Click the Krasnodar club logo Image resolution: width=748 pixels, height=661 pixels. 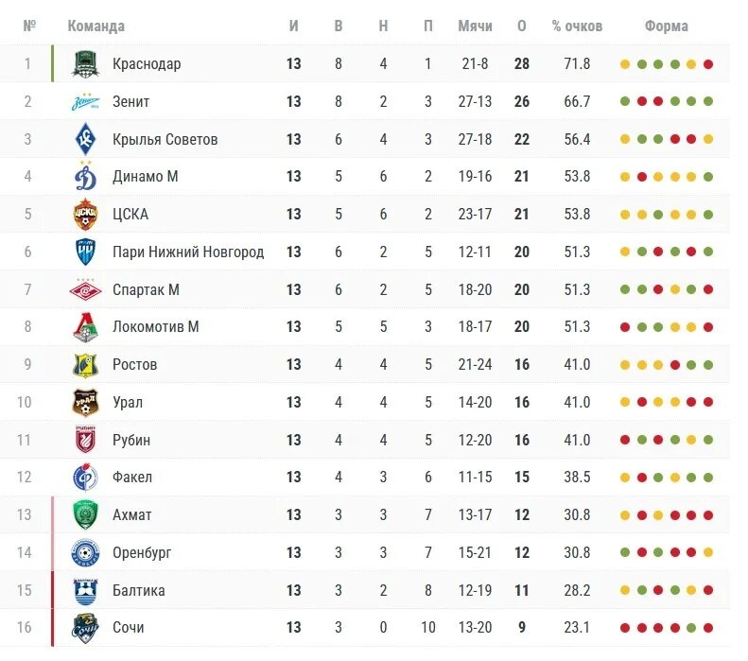85,64
